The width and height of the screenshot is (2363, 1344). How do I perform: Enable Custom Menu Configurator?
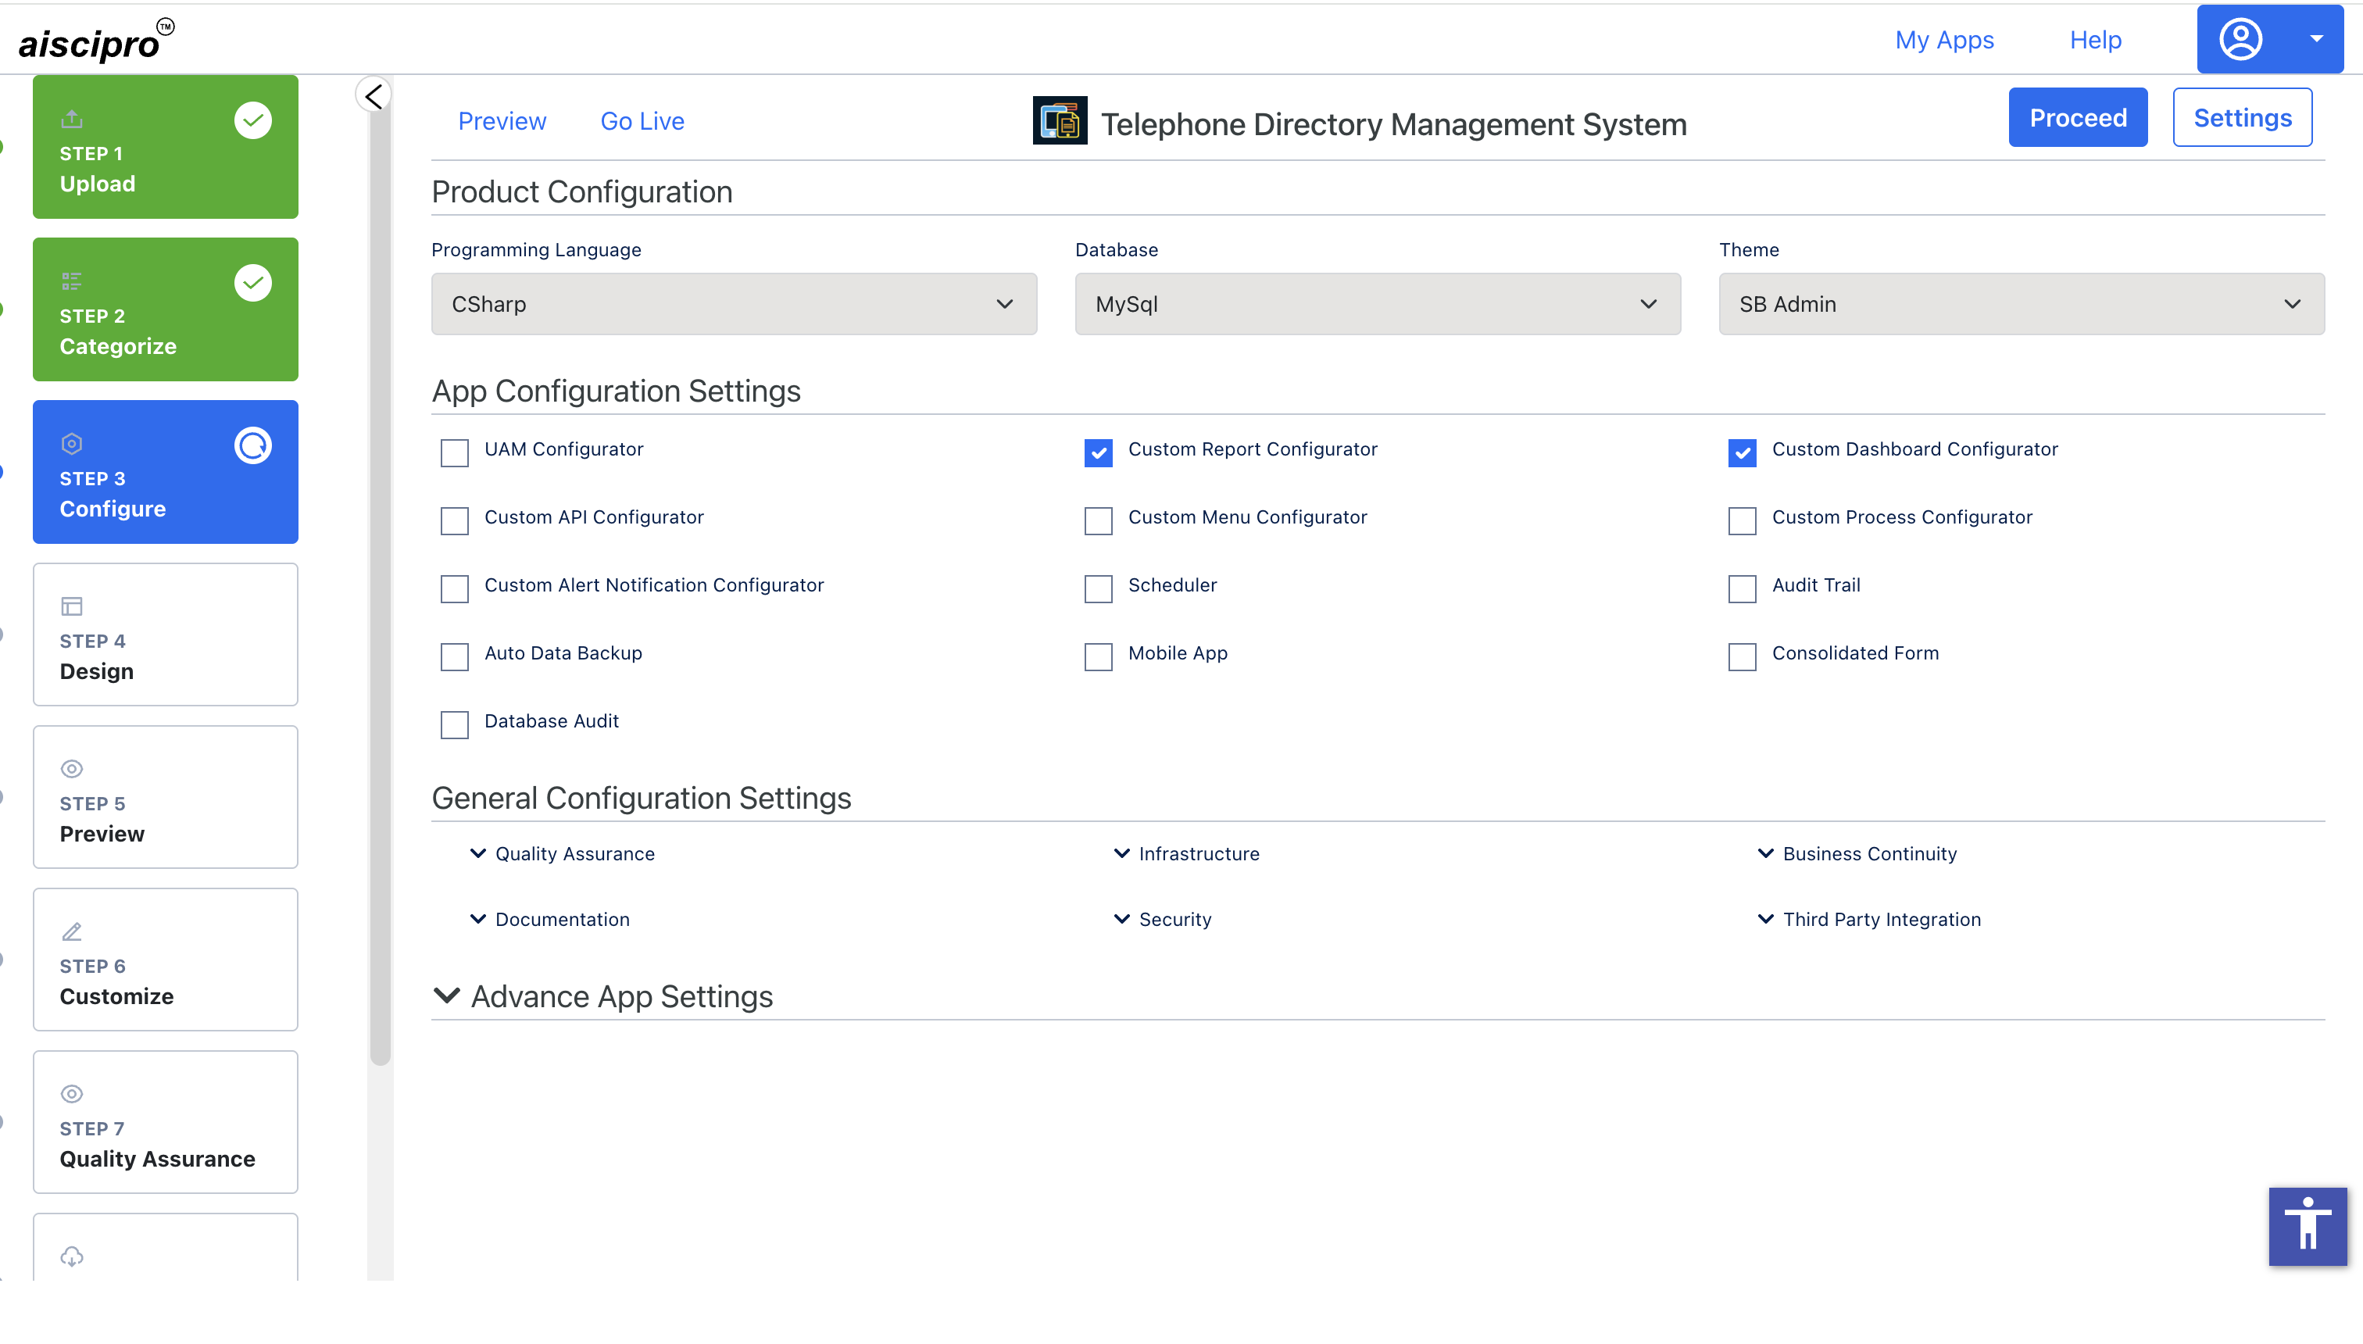[1099, 520]
